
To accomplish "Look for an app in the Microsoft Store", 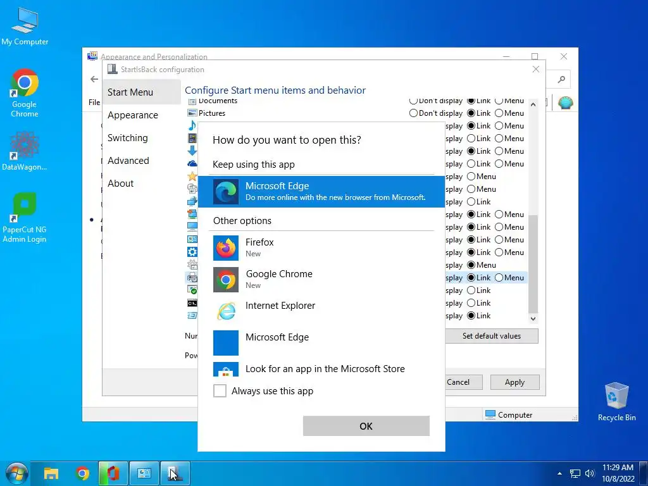I will pos(321,369).
